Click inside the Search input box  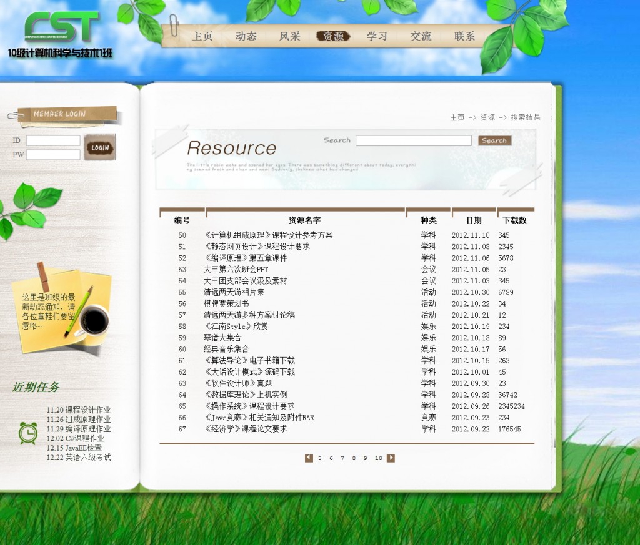pos(412,140)
